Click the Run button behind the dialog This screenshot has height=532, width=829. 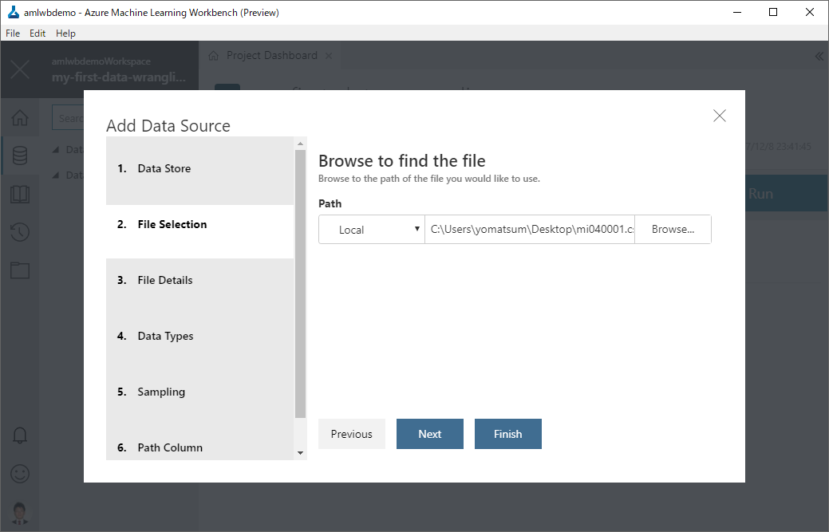(787, 194)
